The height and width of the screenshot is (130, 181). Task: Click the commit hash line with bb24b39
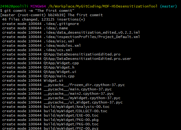click(x=51, y=15)
